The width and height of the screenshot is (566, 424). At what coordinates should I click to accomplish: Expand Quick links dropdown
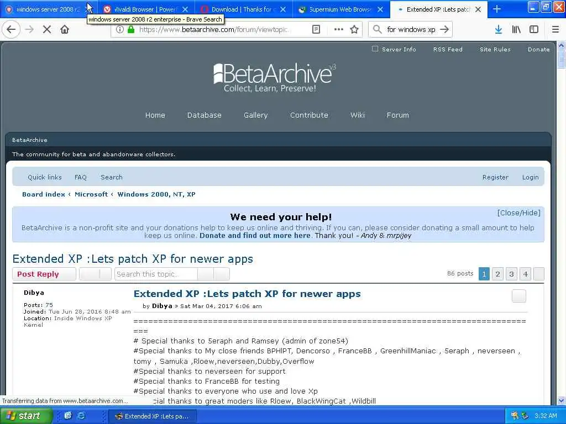point(45,177)
